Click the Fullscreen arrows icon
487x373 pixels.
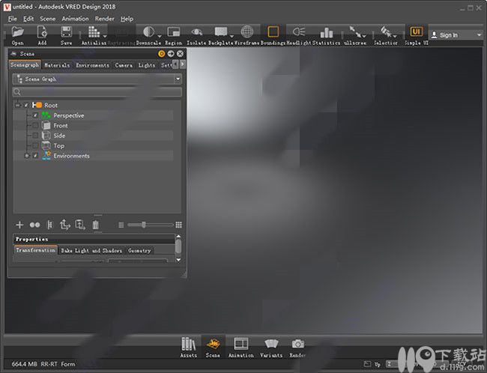coord(354,31)
